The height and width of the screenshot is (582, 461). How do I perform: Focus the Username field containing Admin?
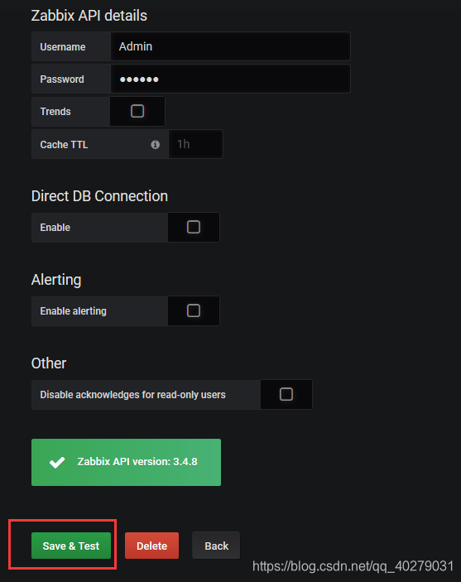point(230,46)
